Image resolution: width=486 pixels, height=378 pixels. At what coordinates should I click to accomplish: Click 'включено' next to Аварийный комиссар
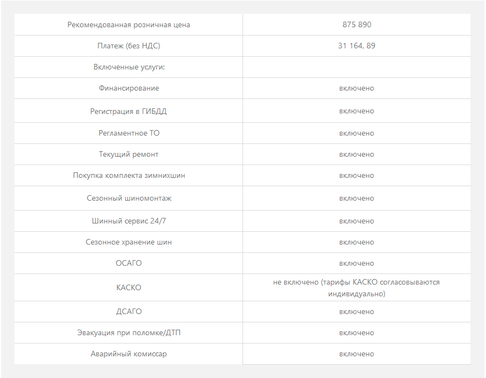(x=356, y=354)
